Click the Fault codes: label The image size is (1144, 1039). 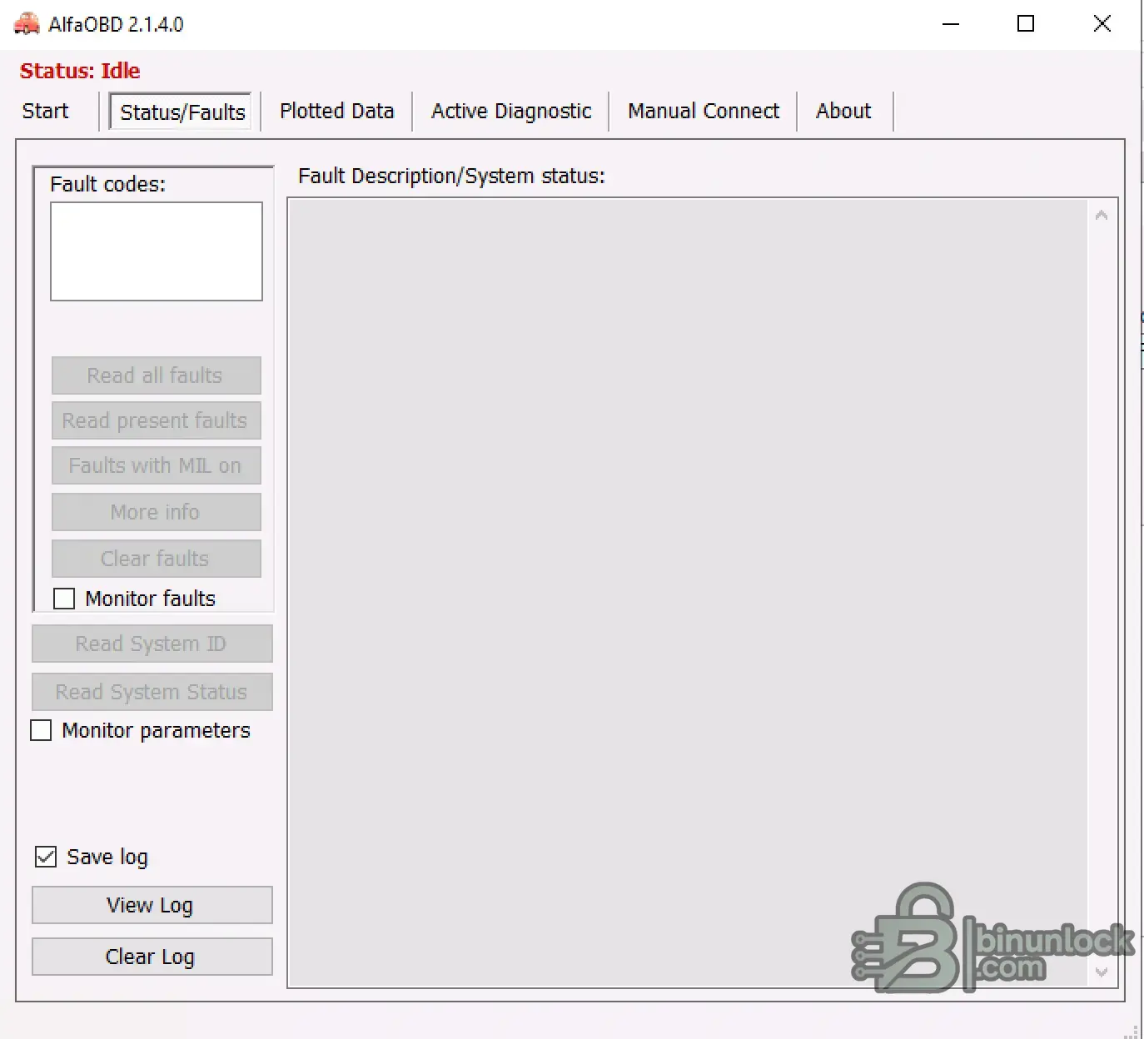pyautogui.click(x=108, y=184)
